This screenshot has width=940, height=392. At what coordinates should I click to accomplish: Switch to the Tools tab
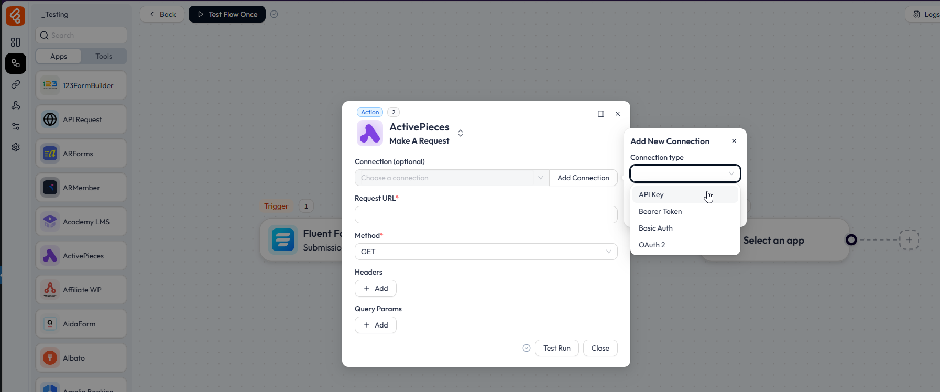coord(104,56)
